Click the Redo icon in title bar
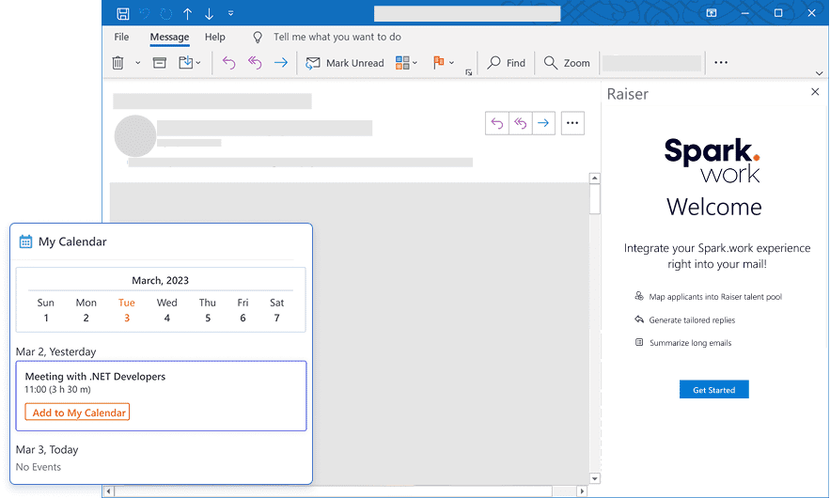 [x=166, y=13]
